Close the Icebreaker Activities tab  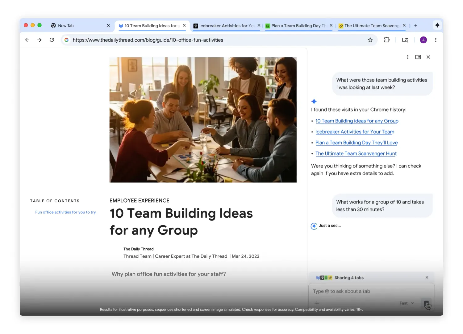pyautogui.click(x=259, y=26)
